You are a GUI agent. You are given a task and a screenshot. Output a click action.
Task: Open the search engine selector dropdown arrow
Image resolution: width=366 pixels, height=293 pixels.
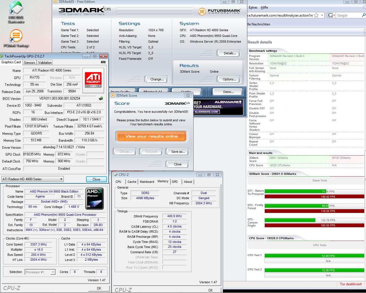334,15
